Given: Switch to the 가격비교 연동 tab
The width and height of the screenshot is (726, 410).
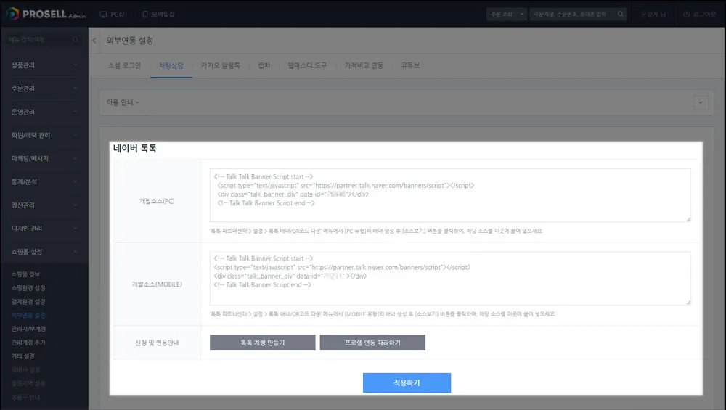Looking at the screenshot, I should (364, 66).
